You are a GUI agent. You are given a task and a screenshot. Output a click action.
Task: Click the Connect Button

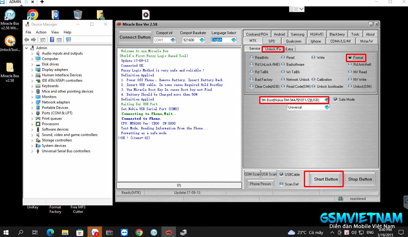coord(135,37)
